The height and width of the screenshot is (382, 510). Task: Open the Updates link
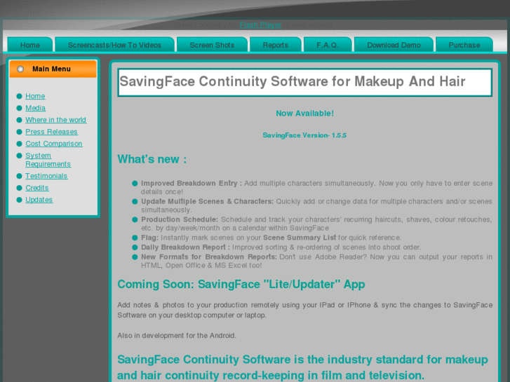pos(39,200)
